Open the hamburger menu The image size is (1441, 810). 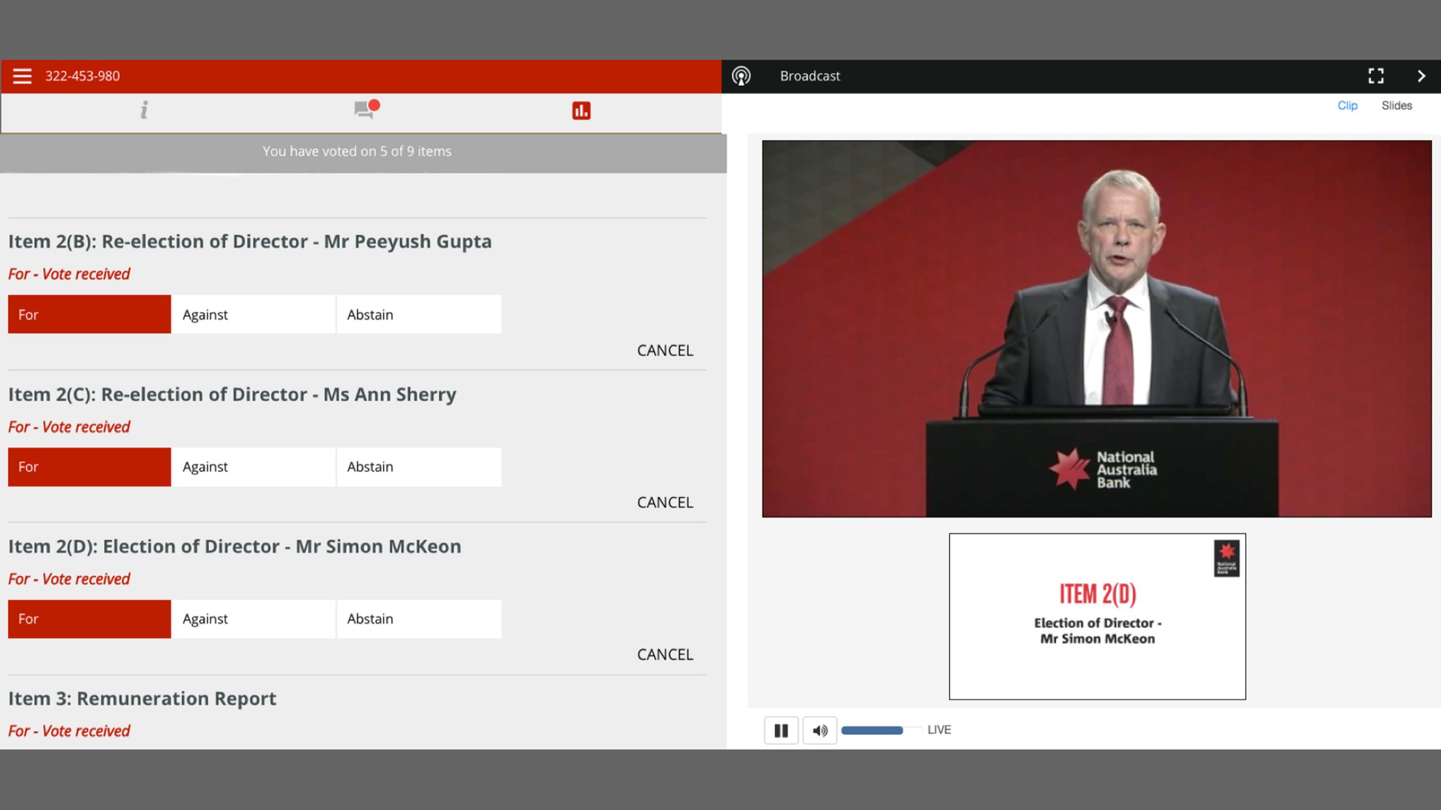[23, 76]
